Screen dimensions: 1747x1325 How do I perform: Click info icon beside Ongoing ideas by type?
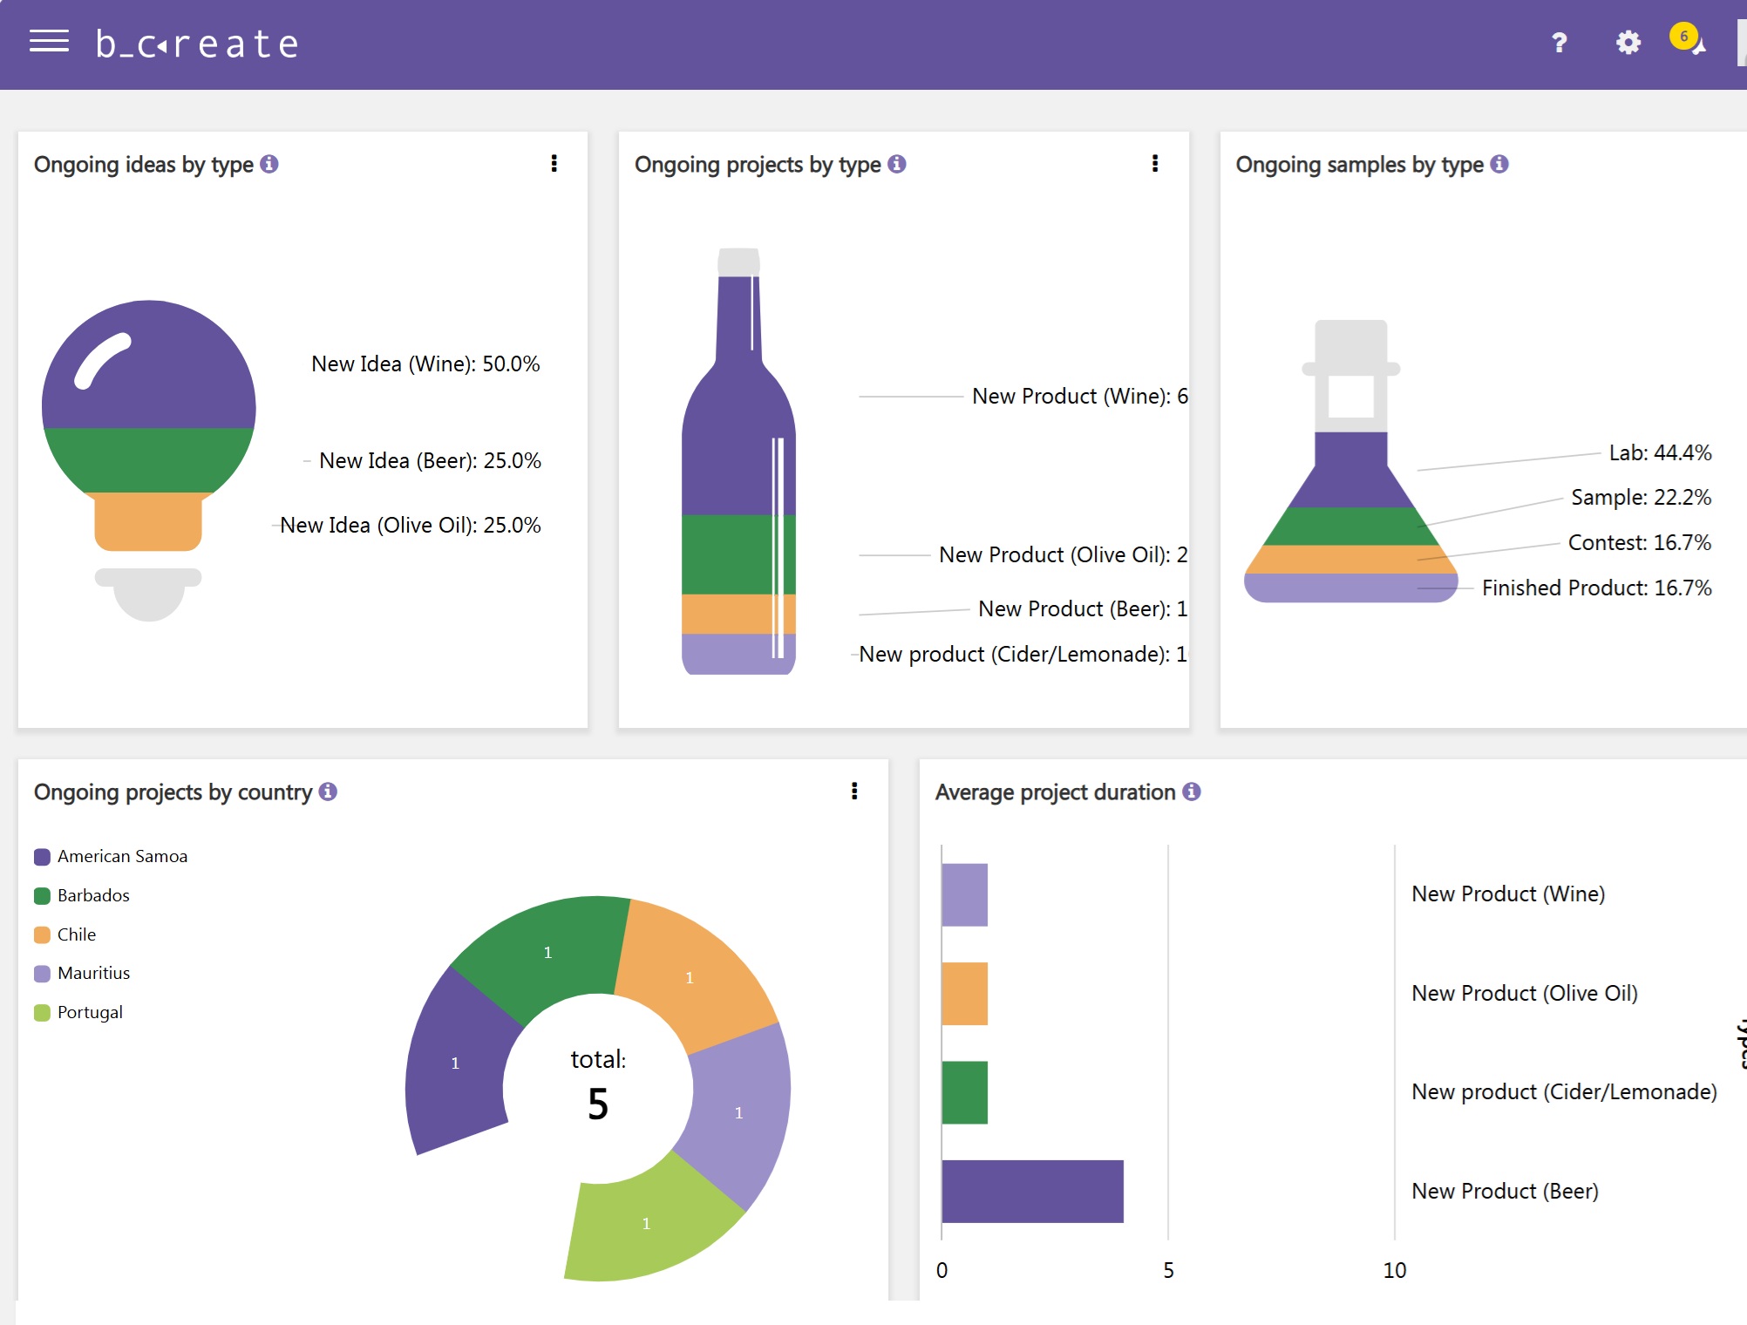[269, 164]
